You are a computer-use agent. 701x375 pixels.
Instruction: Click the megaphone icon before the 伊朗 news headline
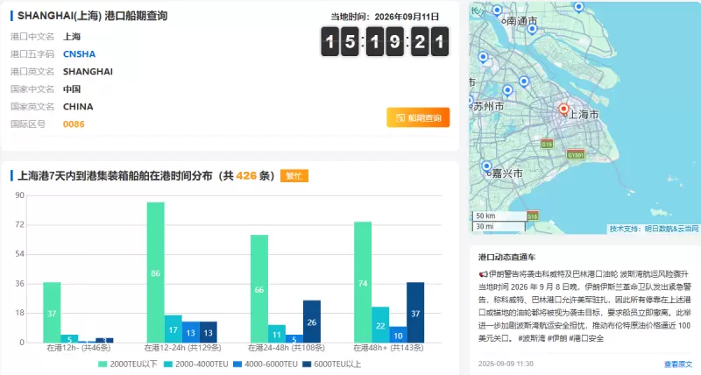(483, 274)
